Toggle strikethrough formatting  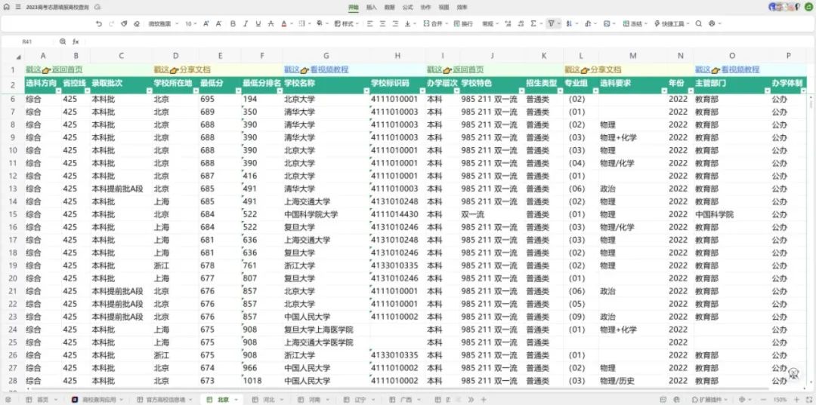tap(270, 24)
